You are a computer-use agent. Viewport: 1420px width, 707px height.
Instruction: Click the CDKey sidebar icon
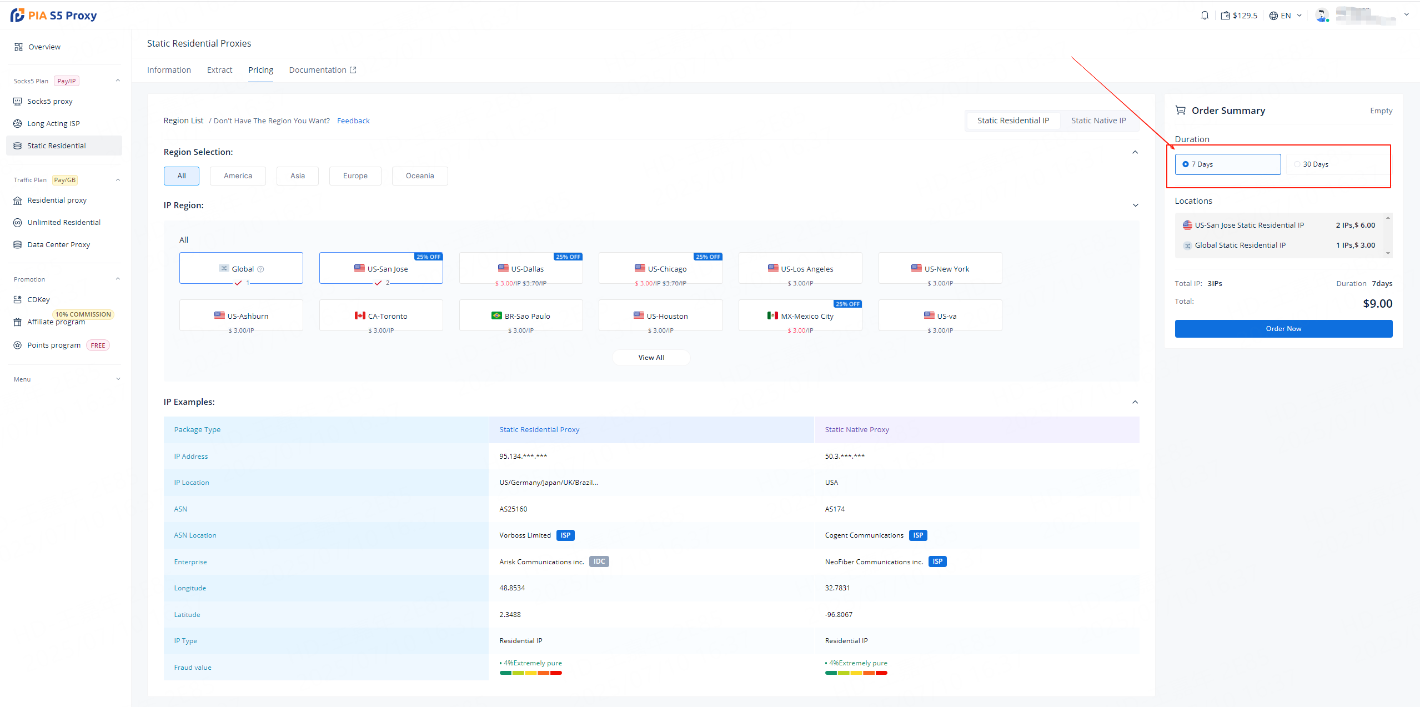point(18,299)
